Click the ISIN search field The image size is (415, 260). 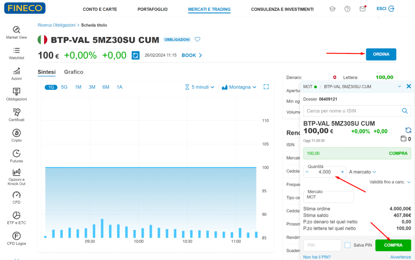pyautogui.click(x=352, y=111)
